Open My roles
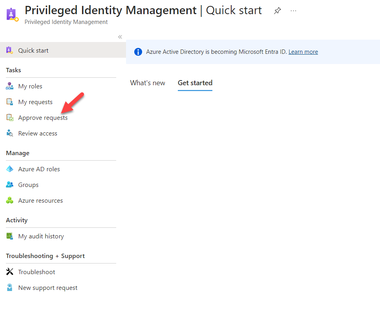Viewport: 380px width, 324px height. [x=30, y=86]
